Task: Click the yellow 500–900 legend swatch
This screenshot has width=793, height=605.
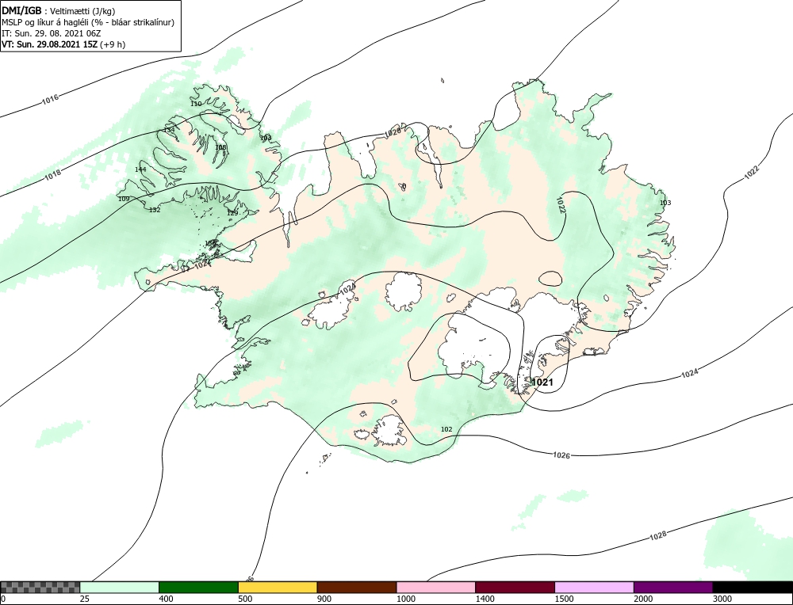Action: coord(278,587)
